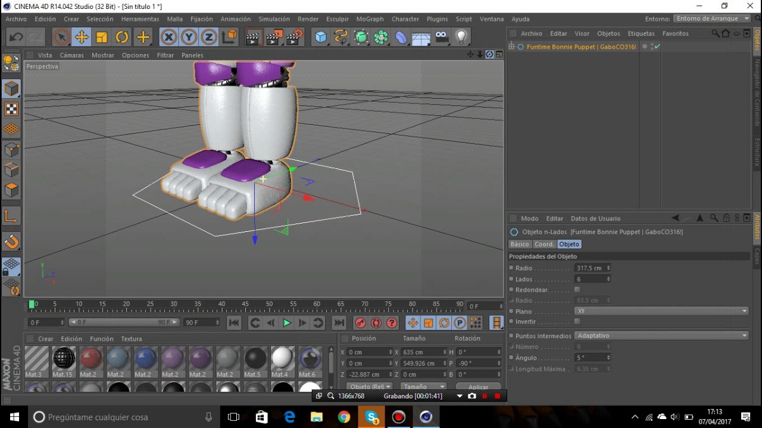The image size is (762, 428).
Task: Enable Snap magnet icon in left toolbar
Action: [11, 241]
